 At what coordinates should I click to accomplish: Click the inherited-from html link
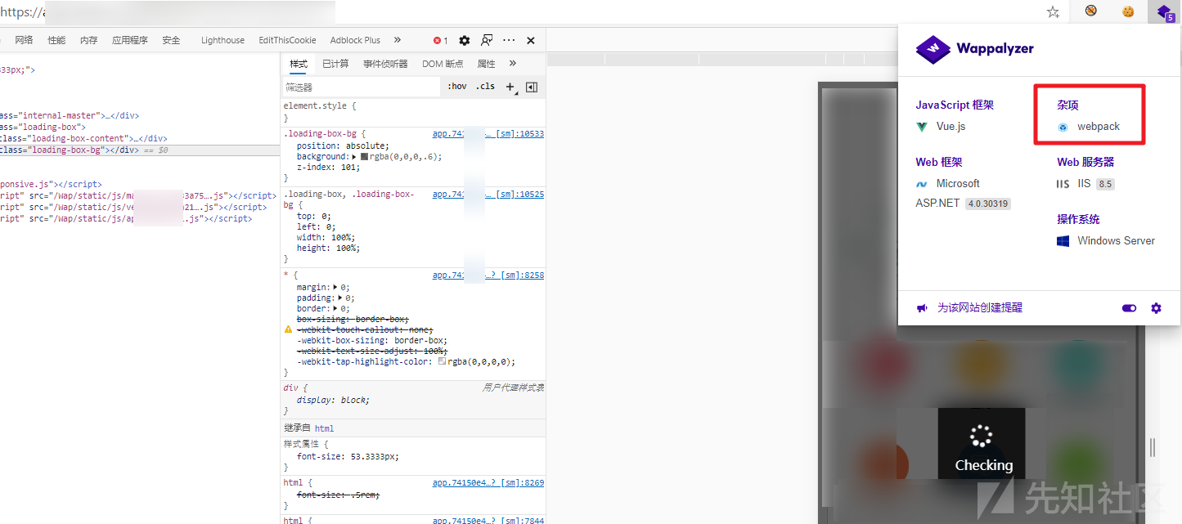click(x=324, y=428)
